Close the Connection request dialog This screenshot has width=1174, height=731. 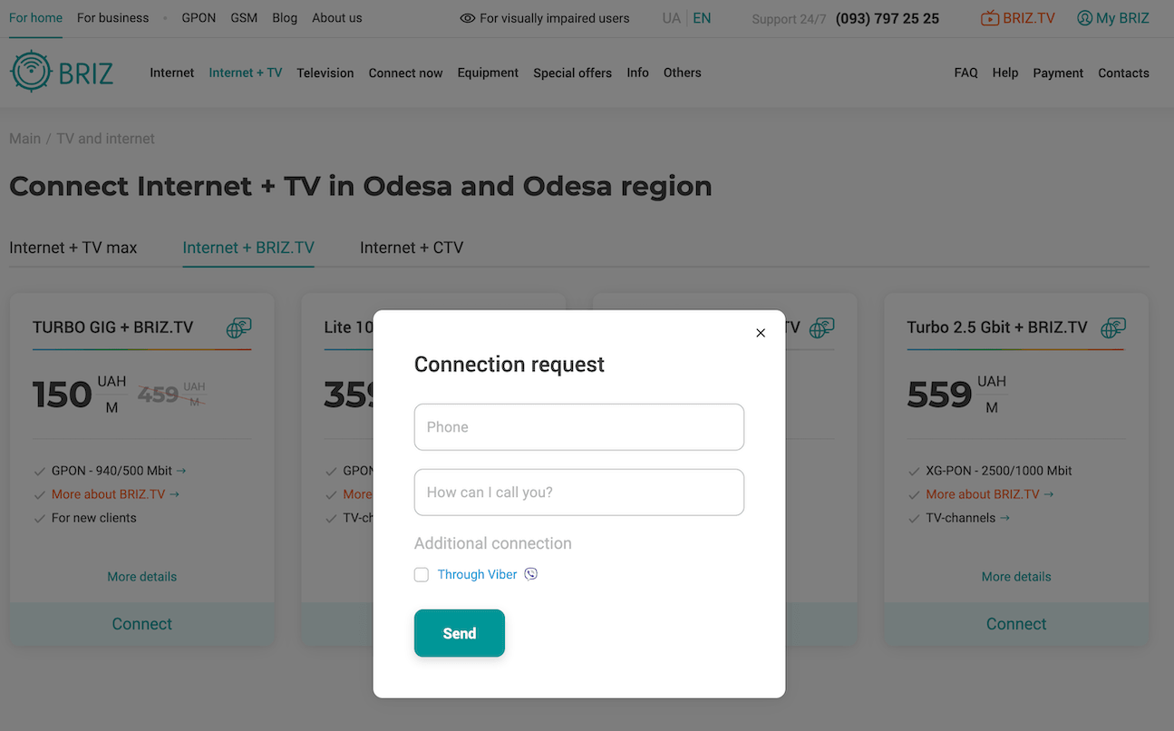[761, 333]
